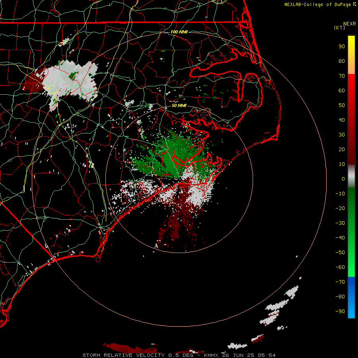The width and height of the screenshot is (358, 358).
Task: Click the -90 value on velocity scale
Action: [340, 311]
